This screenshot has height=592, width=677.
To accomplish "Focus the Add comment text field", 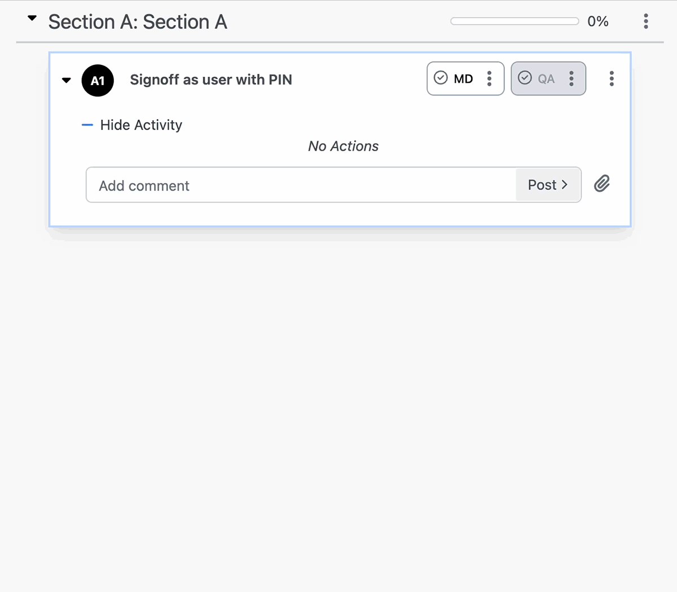I will click(x=301, y=185).
